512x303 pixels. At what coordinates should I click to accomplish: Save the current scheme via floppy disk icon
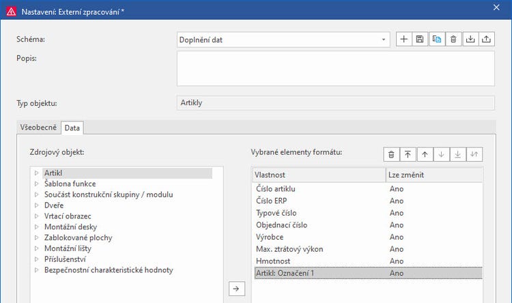tap(421, 40)
